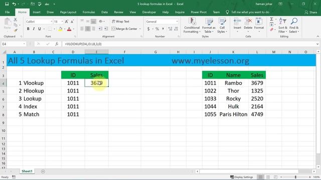The height and width of the screenshot is (180, 321).
Task: Toggle Underline formatting
Action: (x=40, y=29)
